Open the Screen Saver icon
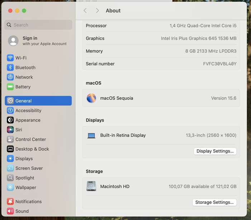The width and height of the screenshot is (251, 220). click(x=10, y=168)
